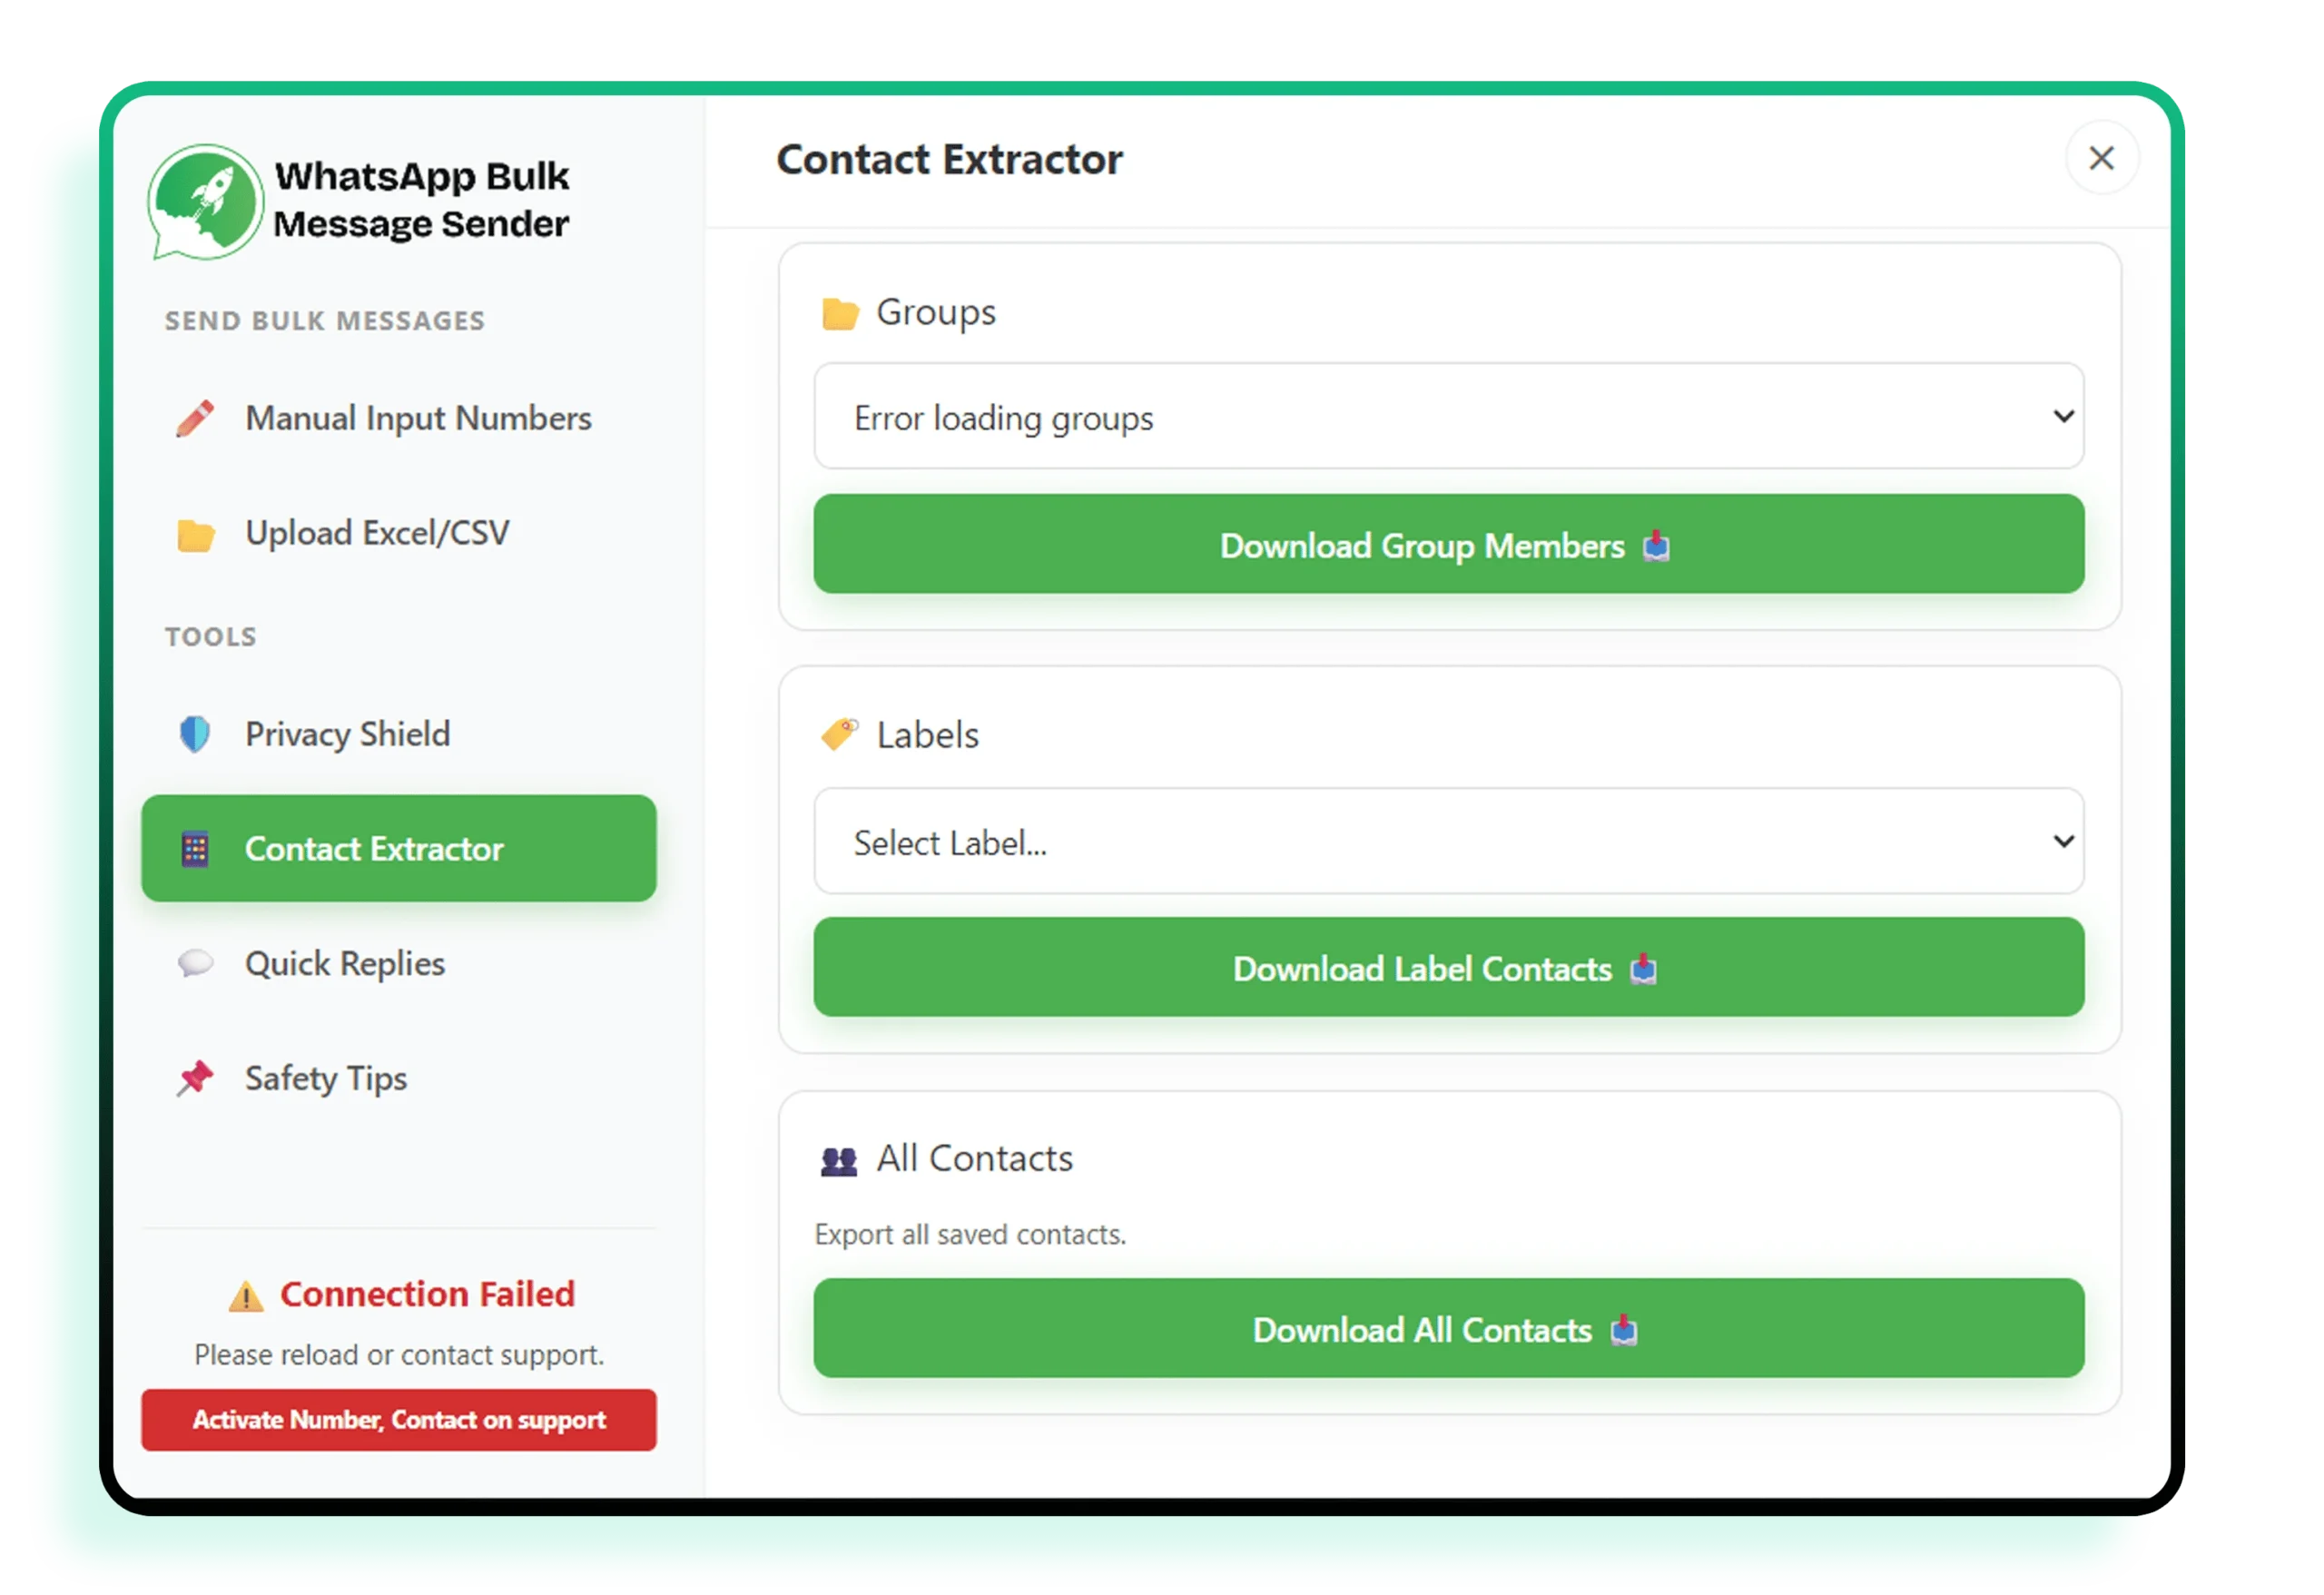Screen dimensions: 2324x1595
Task: Click Activate Number, Contact on support button
Action: pyautogui.click(x=399, y=1421)
